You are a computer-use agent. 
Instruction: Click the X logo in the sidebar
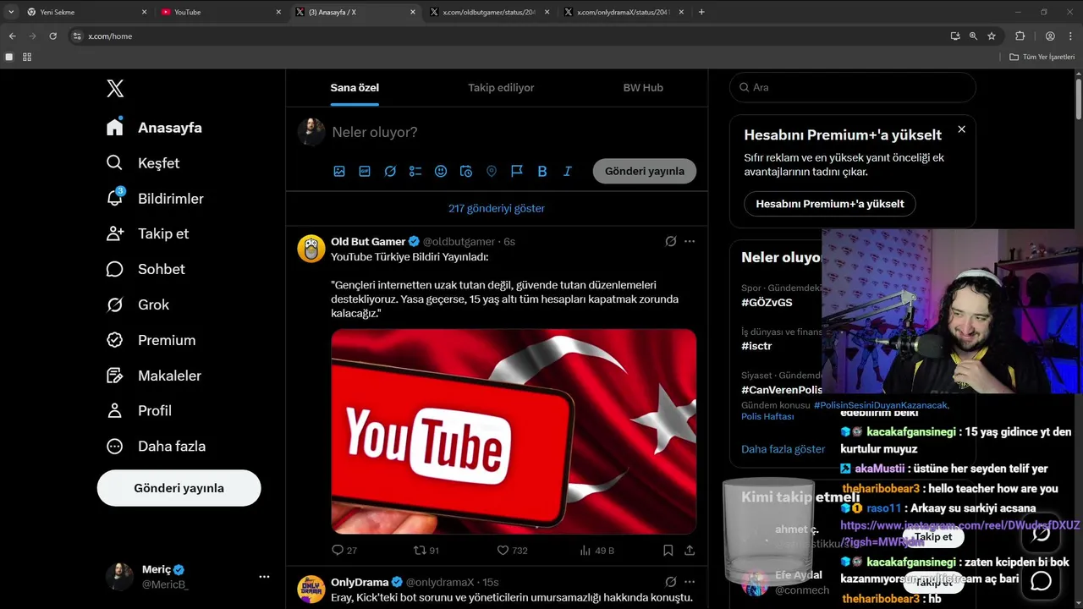point(115,88)
